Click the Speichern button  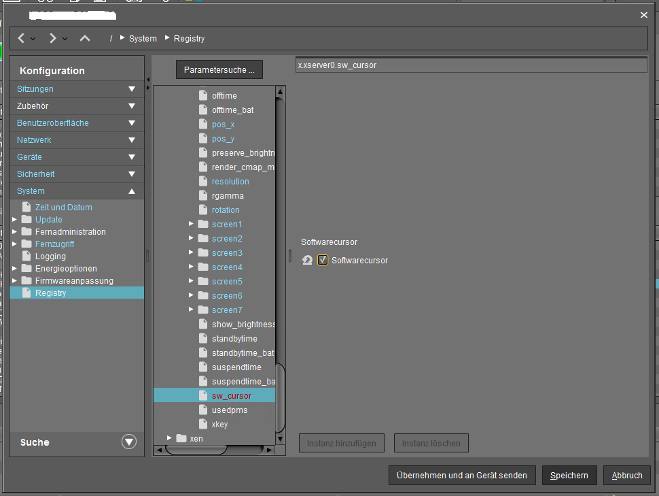pos(569,476)
